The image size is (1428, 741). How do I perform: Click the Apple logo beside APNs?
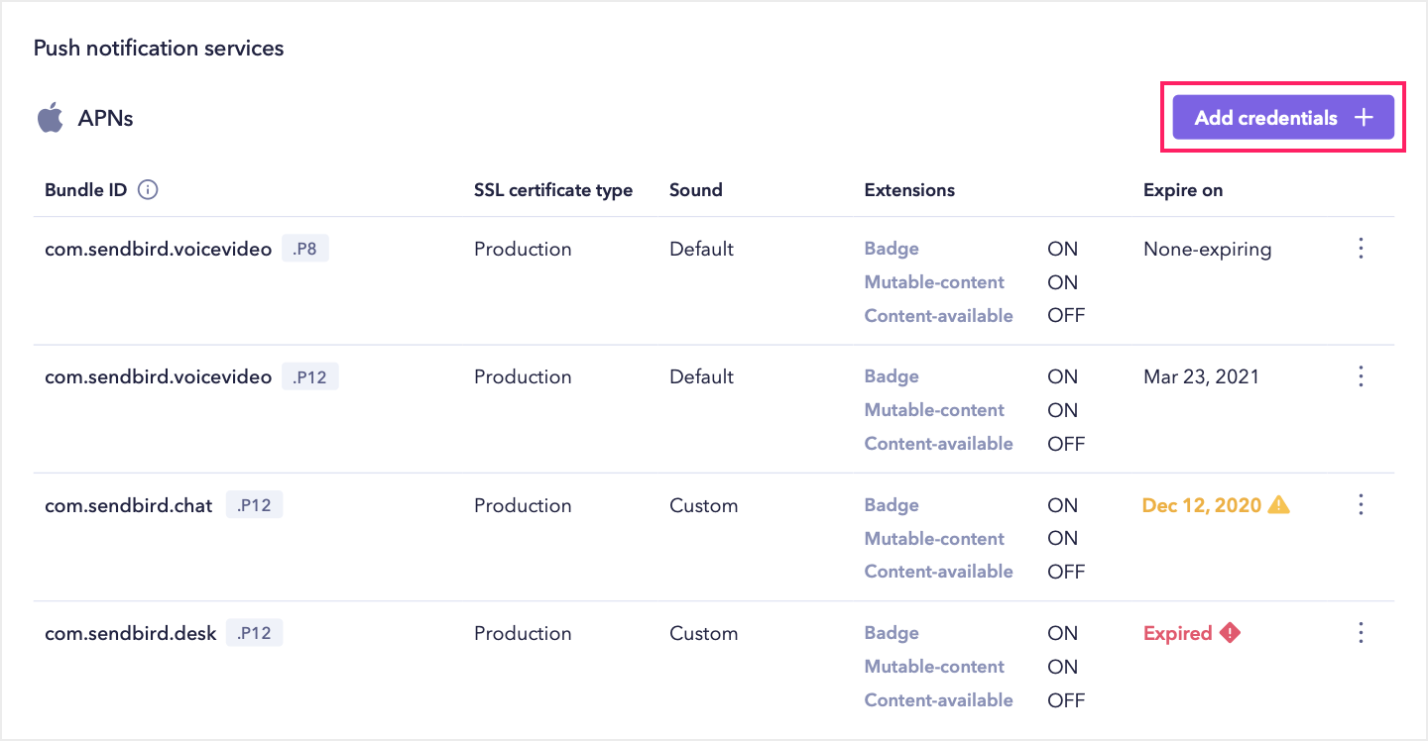click(x=50, y=119)
